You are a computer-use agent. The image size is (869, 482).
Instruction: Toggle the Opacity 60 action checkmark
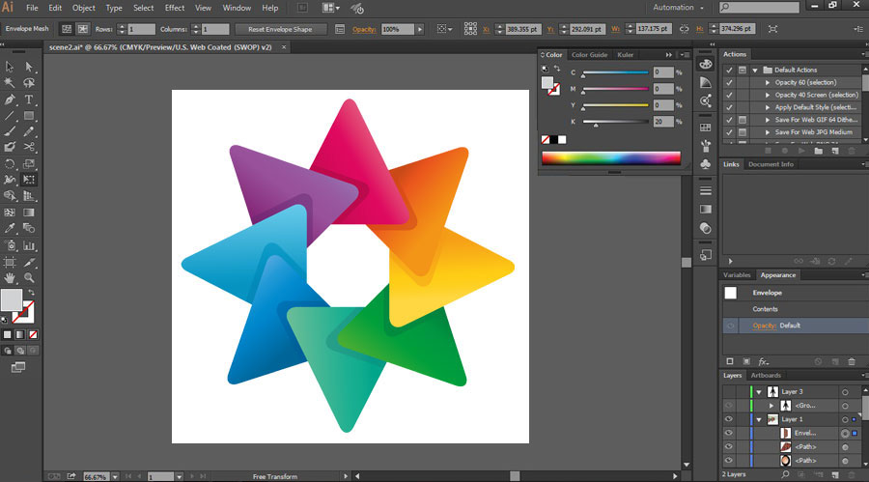tap(729, 82)
